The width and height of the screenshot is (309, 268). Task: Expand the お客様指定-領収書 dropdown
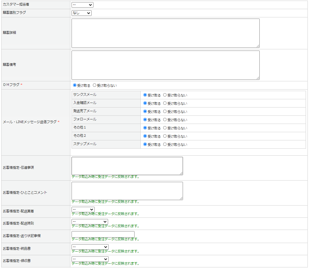(90, 259)
